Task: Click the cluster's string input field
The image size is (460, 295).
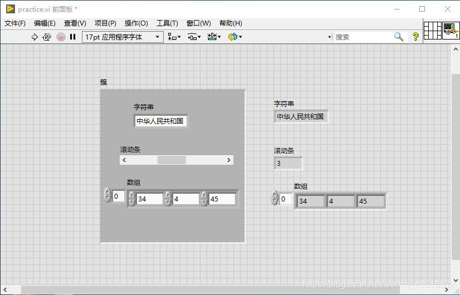Action: pos(160,121)
